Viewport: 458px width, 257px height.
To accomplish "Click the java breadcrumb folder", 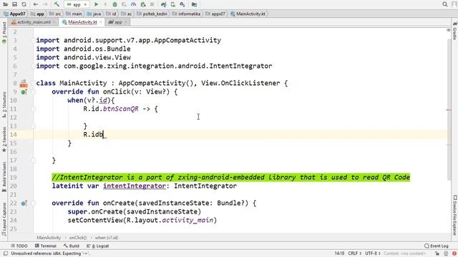I will pos(94,14).
